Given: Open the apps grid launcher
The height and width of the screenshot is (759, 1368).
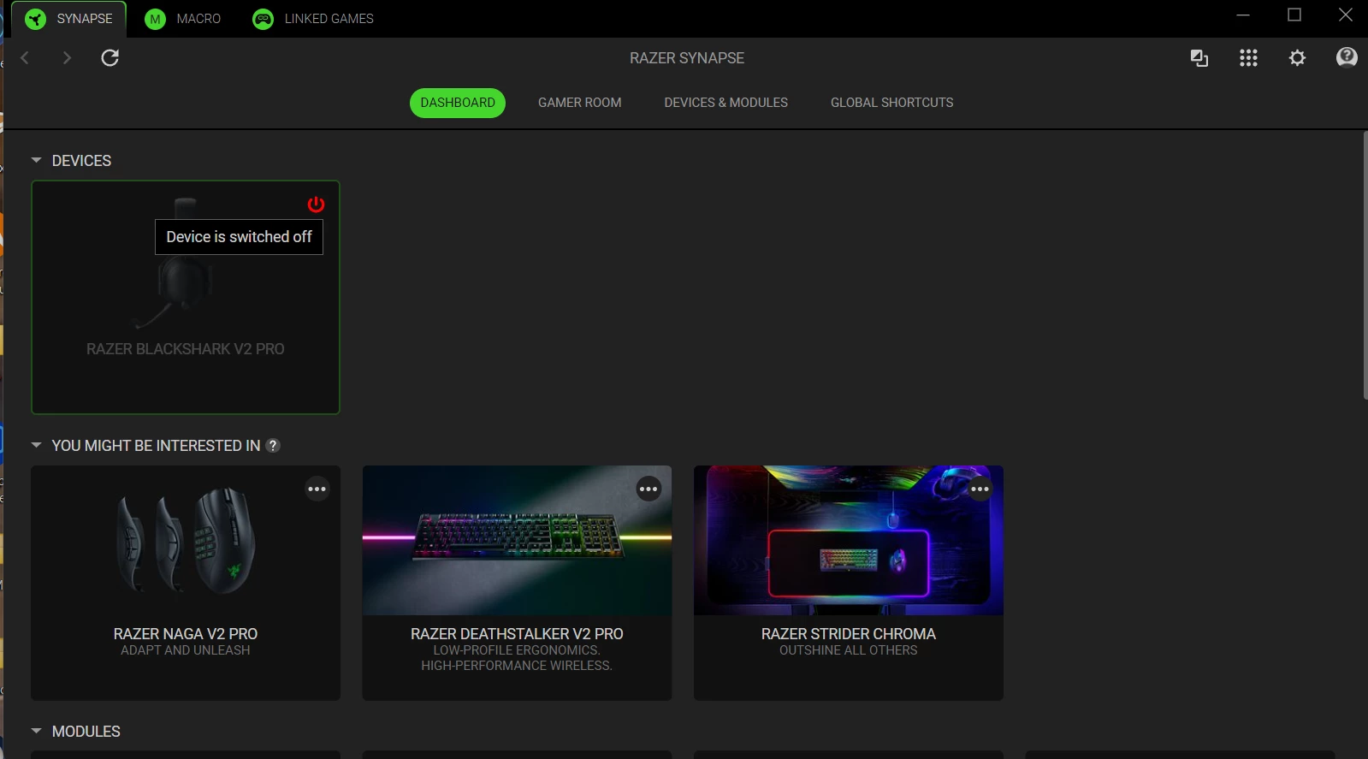Looking at the screenshot, I should [1248, 57].
